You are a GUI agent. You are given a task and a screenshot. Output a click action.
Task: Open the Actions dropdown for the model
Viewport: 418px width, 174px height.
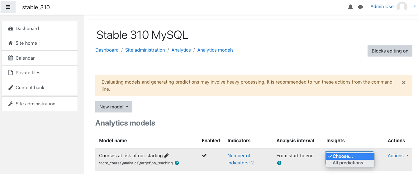[x=398, y=156]
